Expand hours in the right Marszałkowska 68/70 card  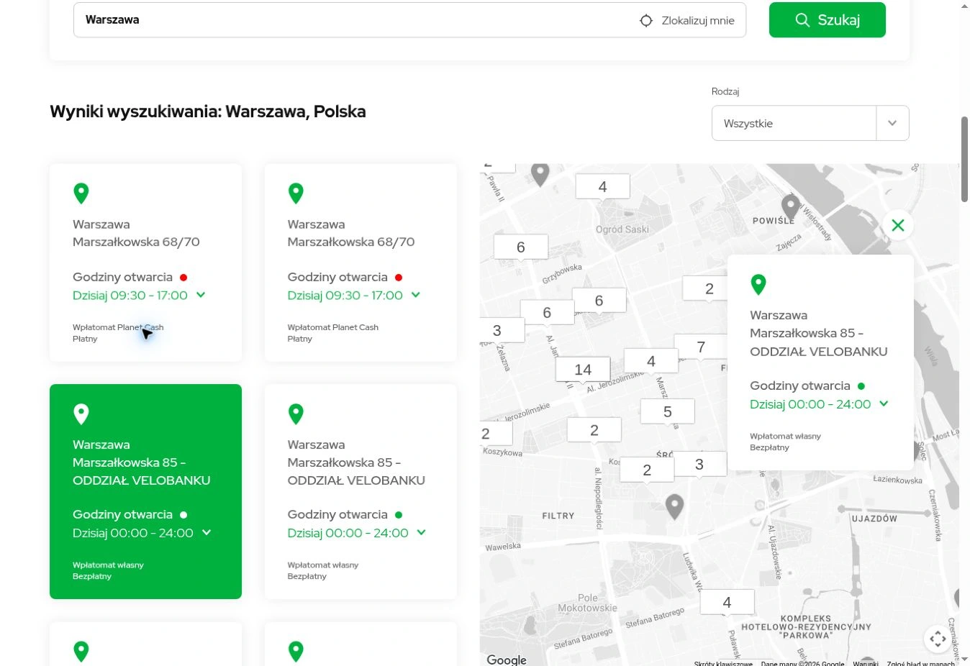[x=416, y=295]
